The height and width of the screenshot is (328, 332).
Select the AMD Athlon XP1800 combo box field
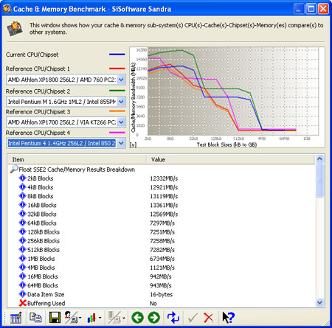tap(66, 80)
